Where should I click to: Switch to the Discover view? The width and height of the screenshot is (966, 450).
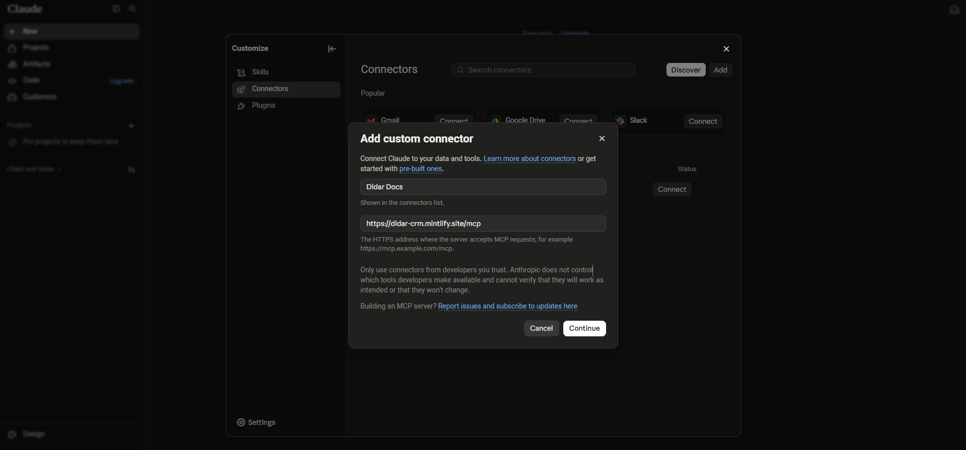pyautogui.click(x=686, y=70)
